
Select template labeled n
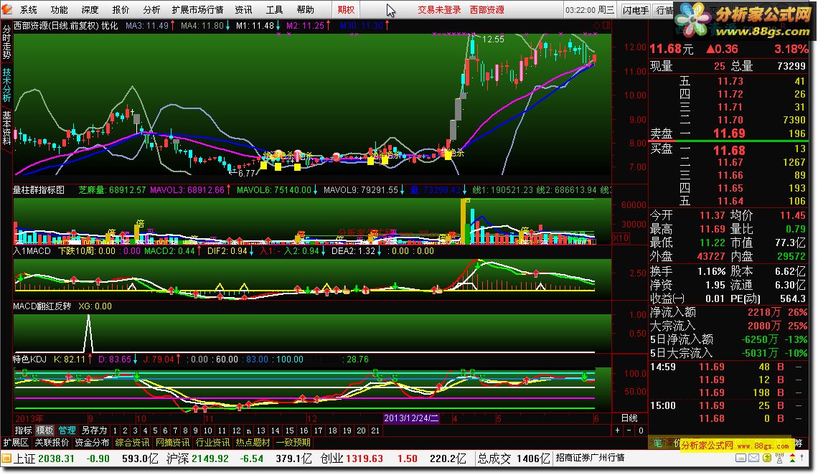249,431
